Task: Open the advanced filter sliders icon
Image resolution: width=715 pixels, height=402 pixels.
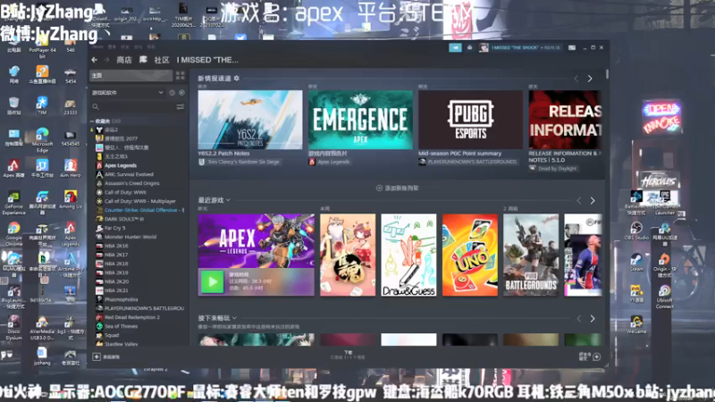Action: [181, 106]
